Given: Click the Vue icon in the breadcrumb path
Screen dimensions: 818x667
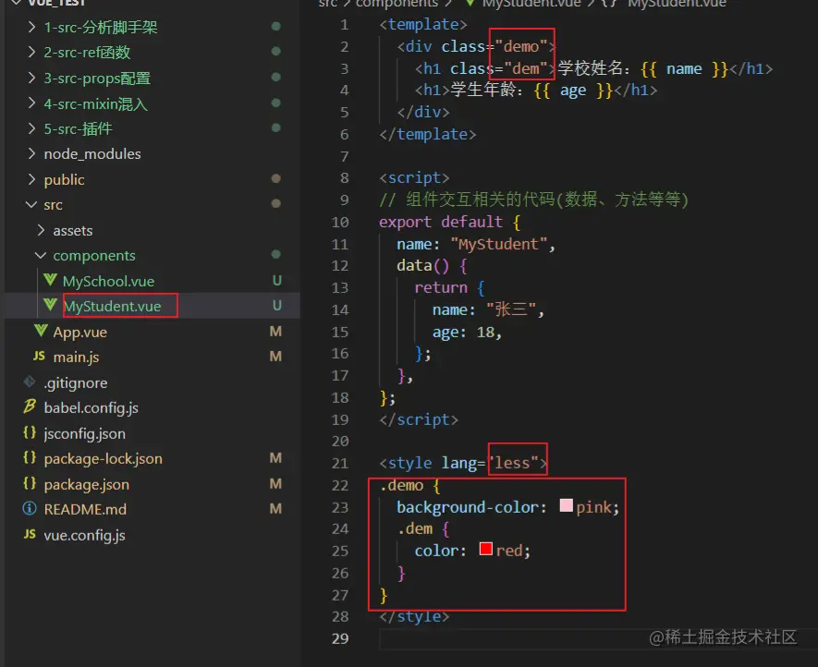Looking at the screenshot, I should pyautogui.click(x=470, y=3).
